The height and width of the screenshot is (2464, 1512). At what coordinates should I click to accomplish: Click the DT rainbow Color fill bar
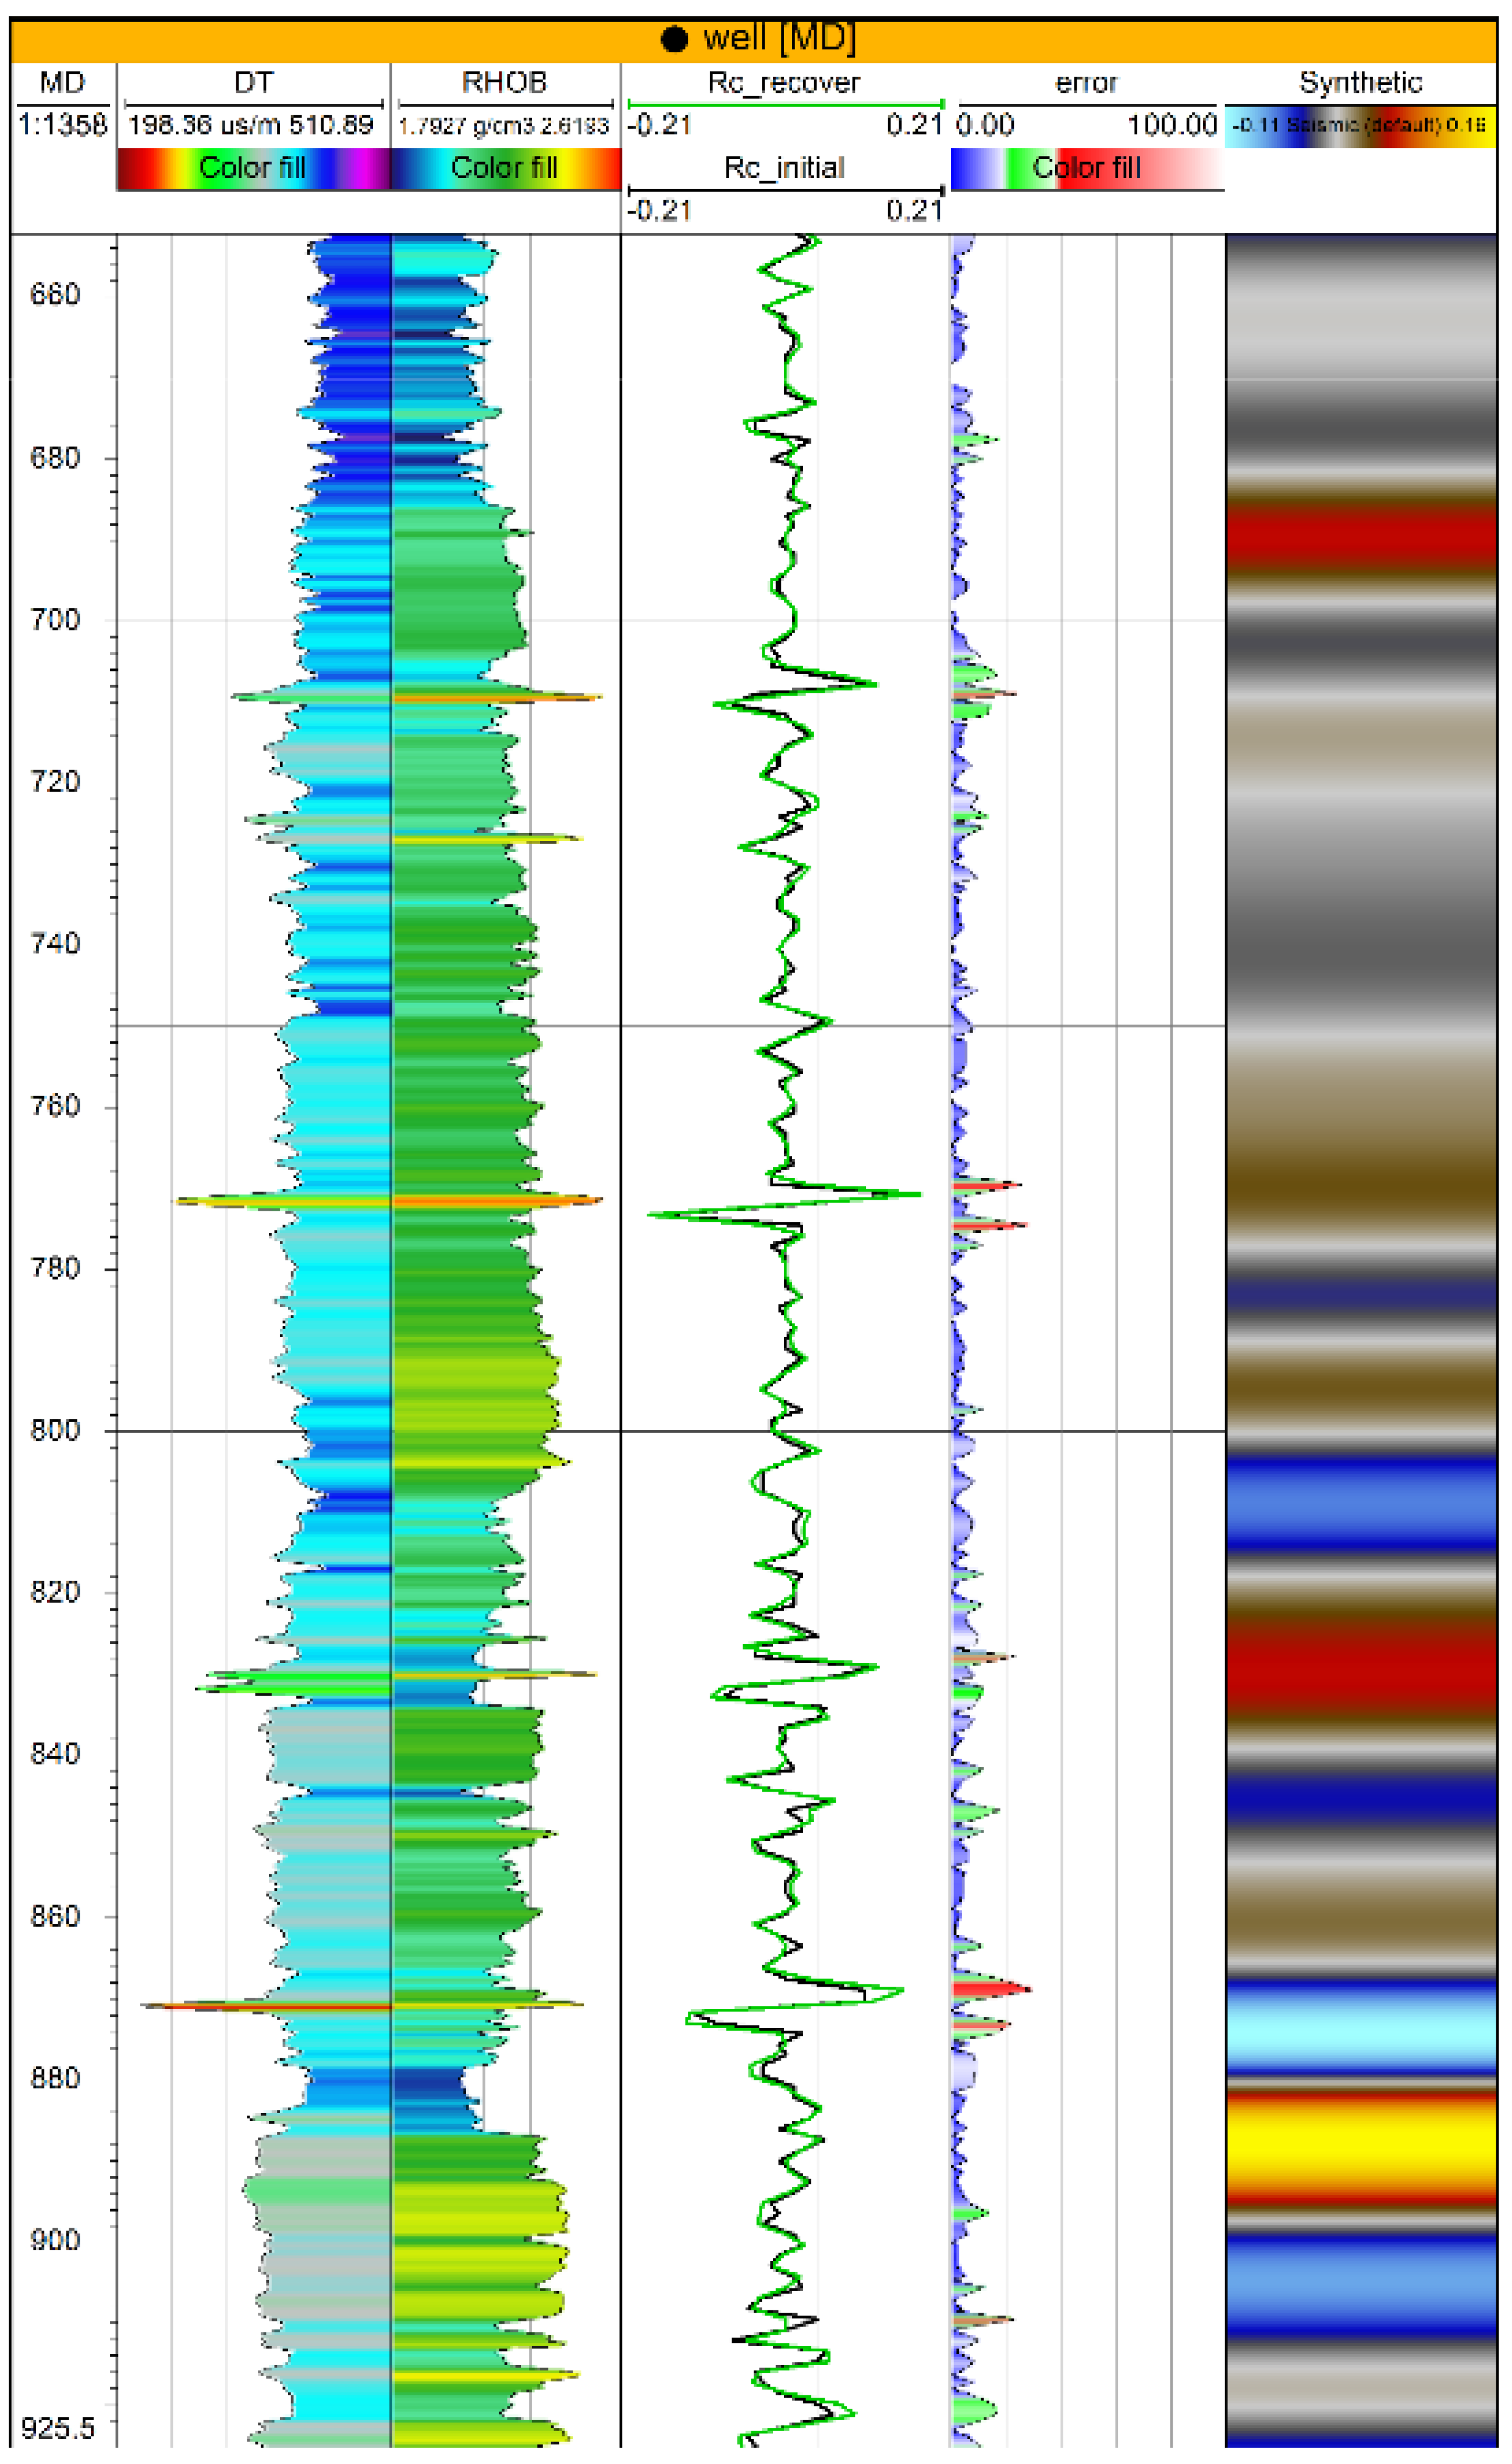click(x=253, y=168)
